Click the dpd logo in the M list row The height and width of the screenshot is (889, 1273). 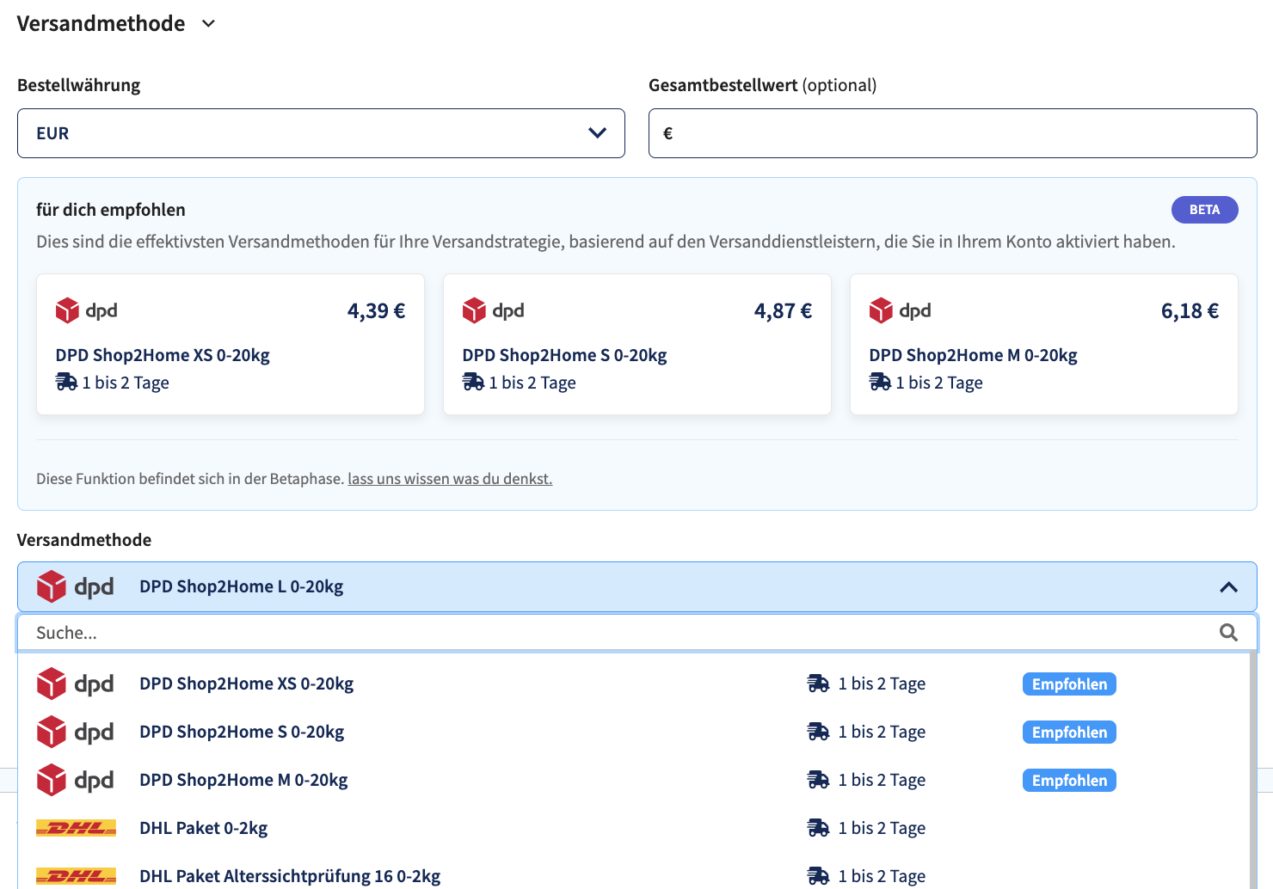(76, 780)
